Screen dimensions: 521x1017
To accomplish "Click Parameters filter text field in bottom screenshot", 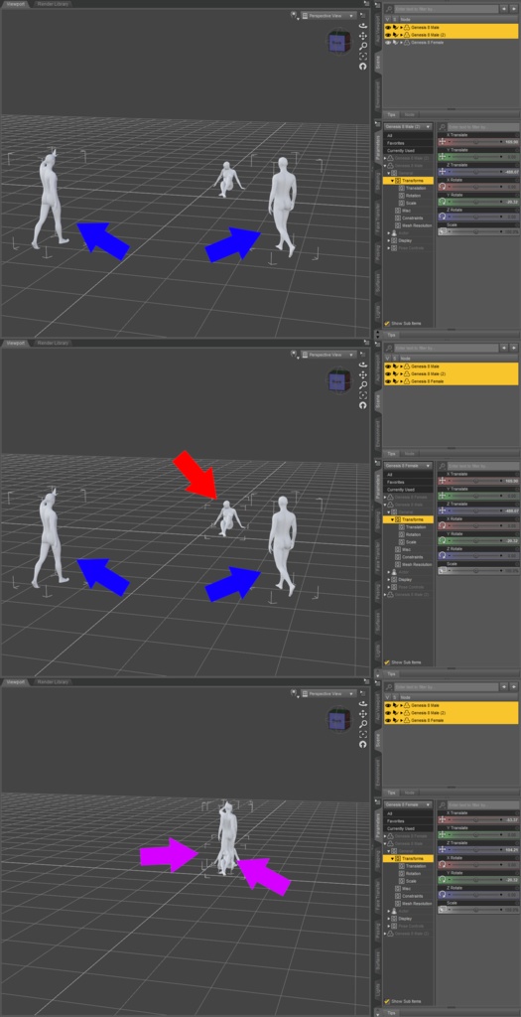I will [483, 804].
